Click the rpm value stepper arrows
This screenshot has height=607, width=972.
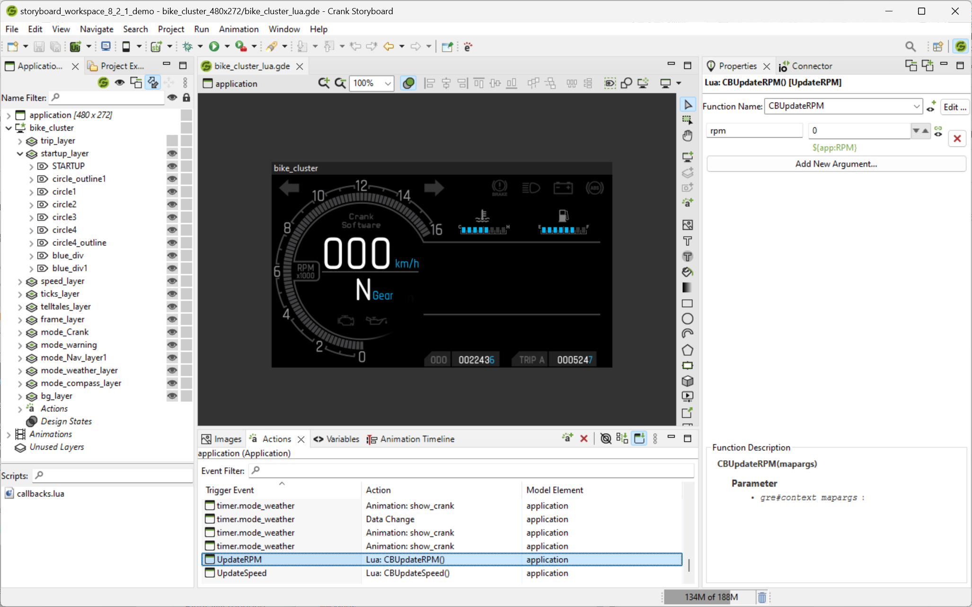(920, 131)
